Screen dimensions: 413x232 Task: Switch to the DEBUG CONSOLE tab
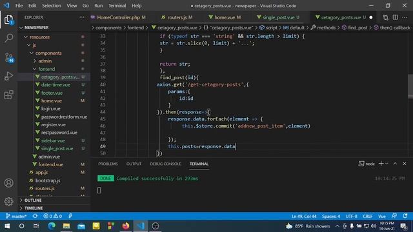[165, 164]
